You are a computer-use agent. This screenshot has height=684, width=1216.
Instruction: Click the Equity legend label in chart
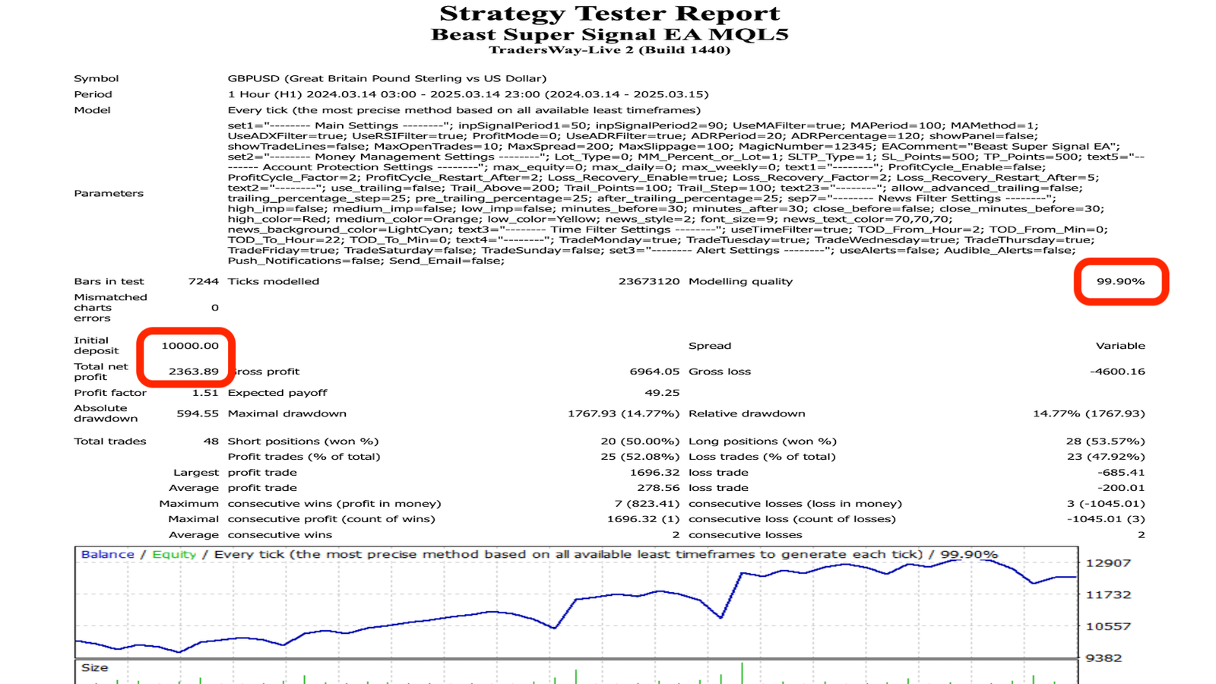pyautogui.click(x=174, y=555)
